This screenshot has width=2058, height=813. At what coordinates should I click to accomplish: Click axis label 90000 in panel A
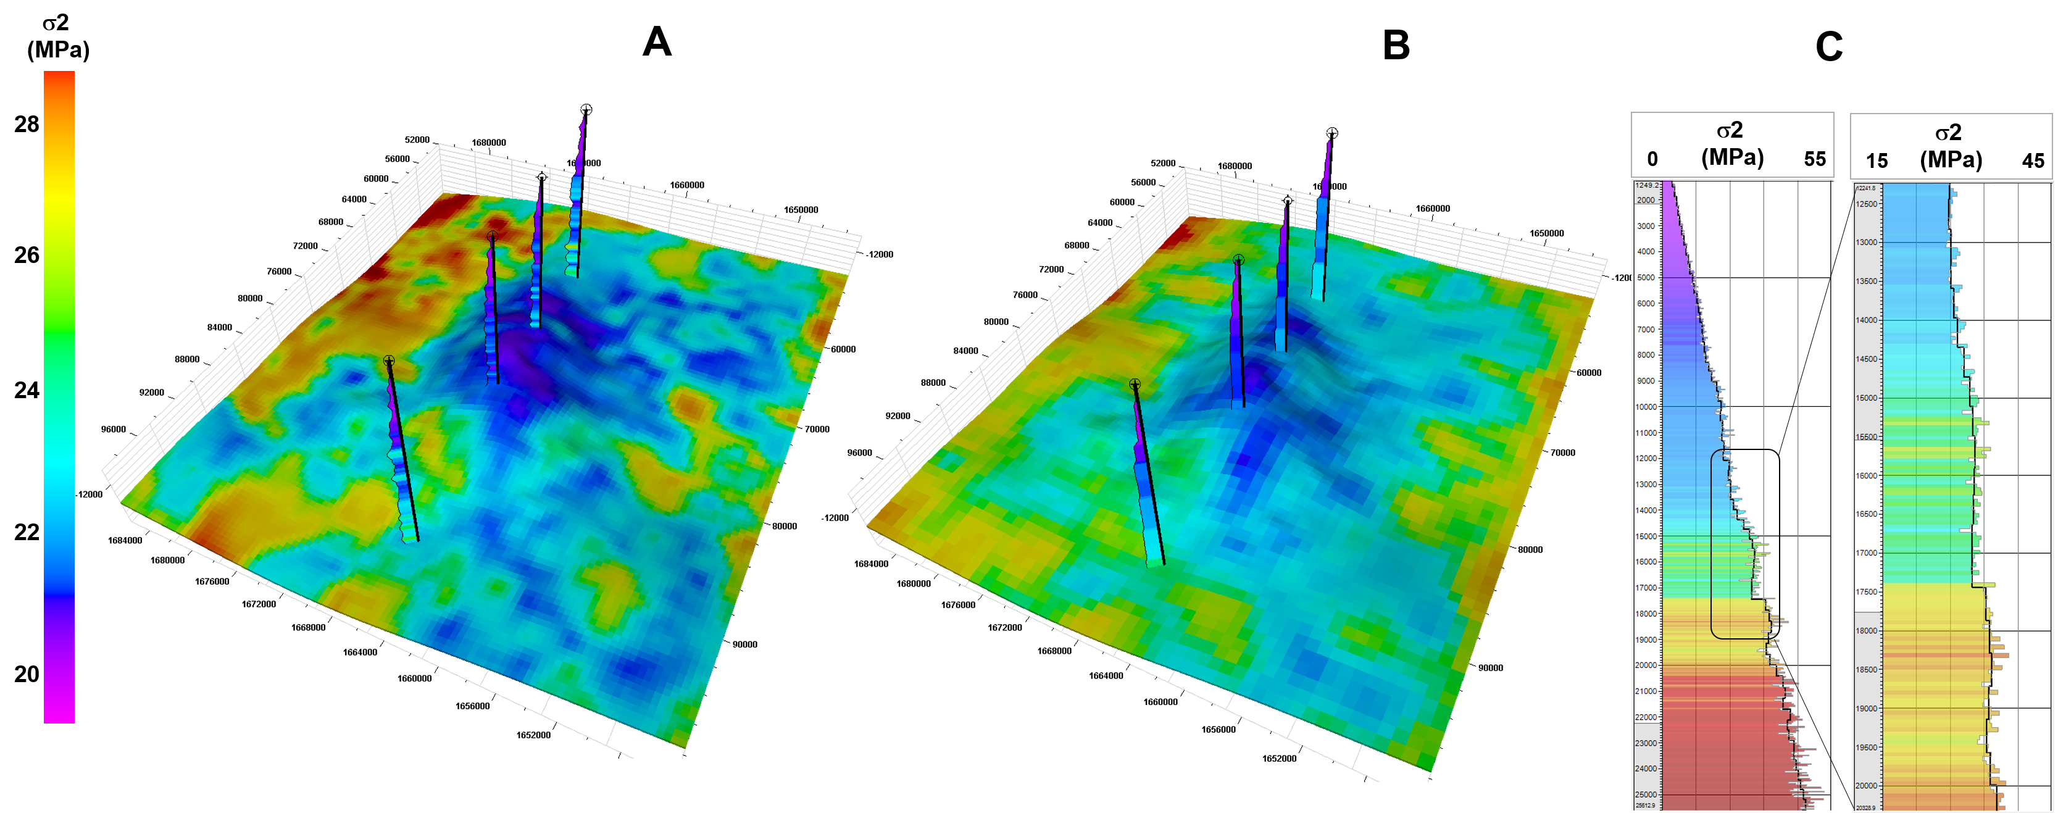(744, 644)
